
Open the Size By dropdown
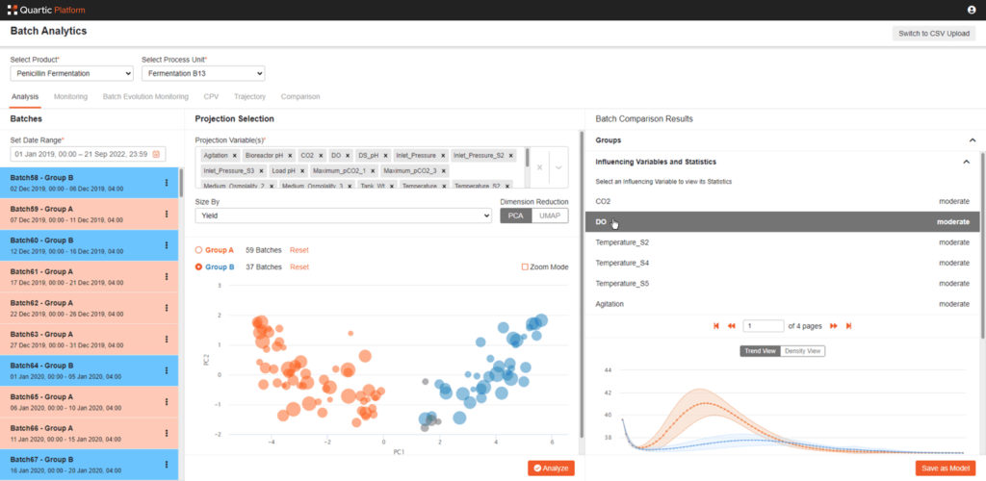pyautogui.click(x=343, y=216)
